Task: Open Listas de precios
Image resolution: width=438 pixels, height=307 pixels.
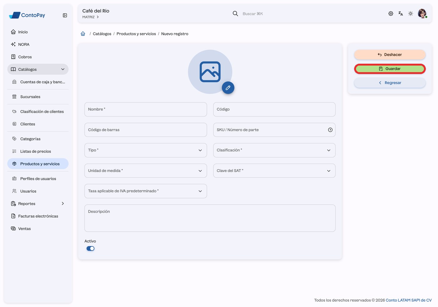Action: pos(38,151)
